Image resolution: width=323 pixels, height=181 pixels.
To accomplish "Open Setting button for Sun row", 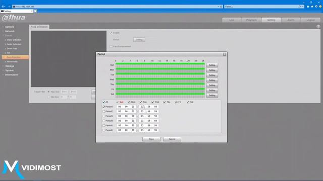I will (x=212, y=65).
